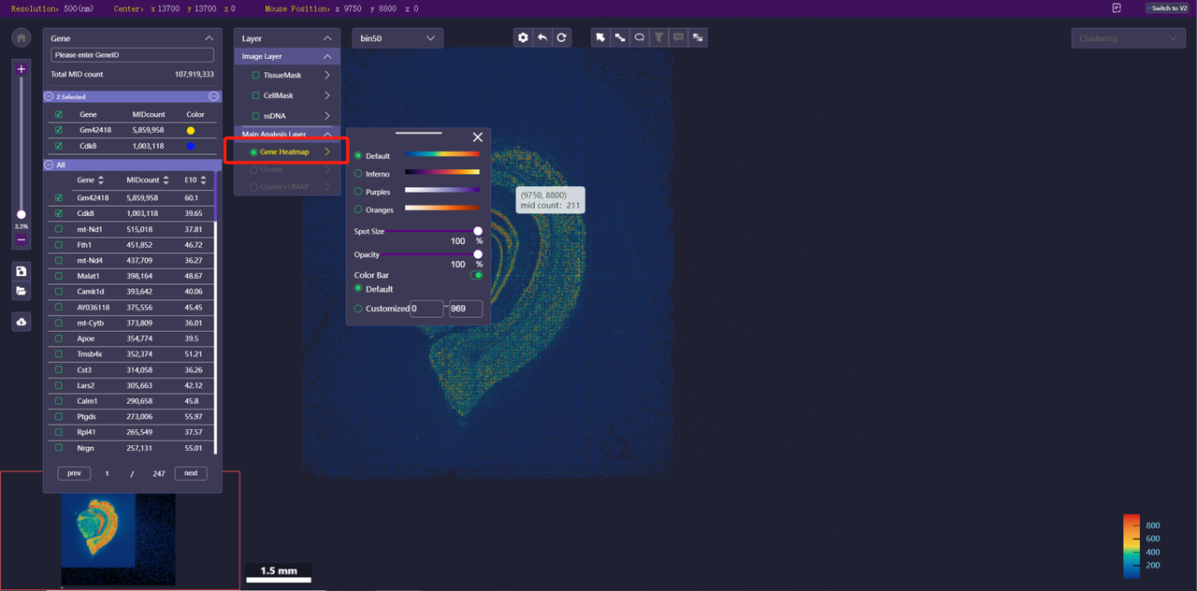This screenshot has height=591, width=1197.
Task: Open the settings gear in the toolbar
Action: point(523,38)
